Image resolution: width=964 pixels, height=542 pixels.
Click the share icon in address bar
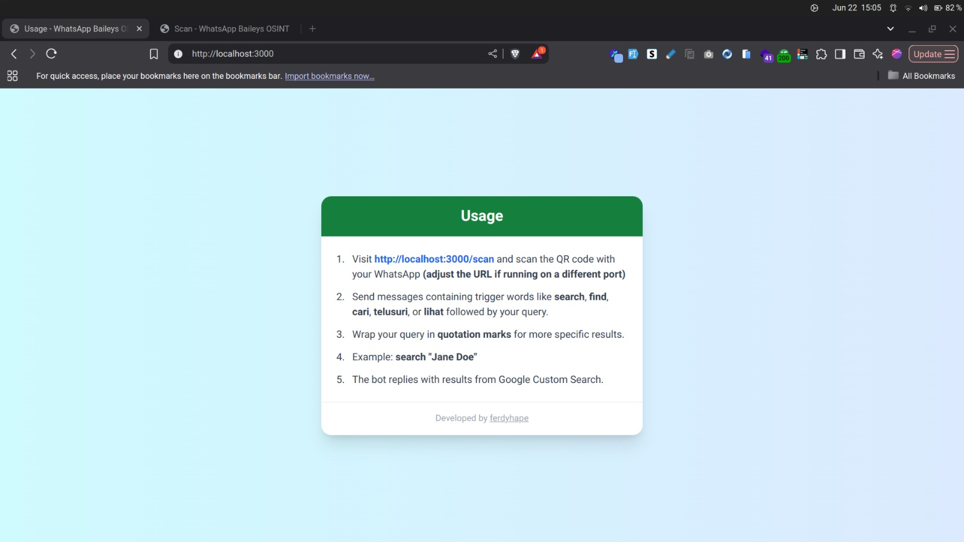[x=493, y=54]
